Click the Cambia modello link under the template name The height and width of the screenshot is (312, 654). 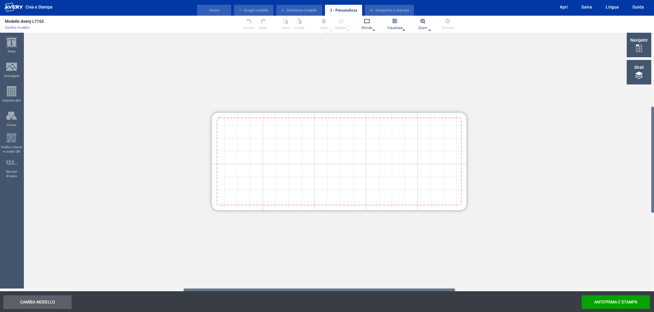(x=17, y=27)
